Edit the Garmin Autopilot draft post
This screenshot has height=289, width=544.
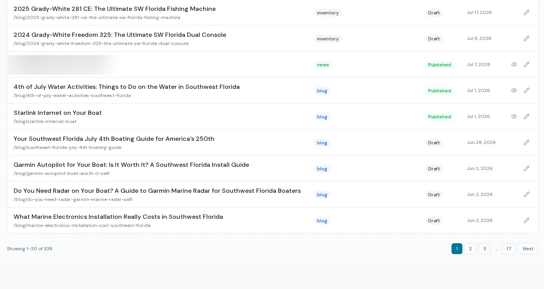(x=527, y=168)
